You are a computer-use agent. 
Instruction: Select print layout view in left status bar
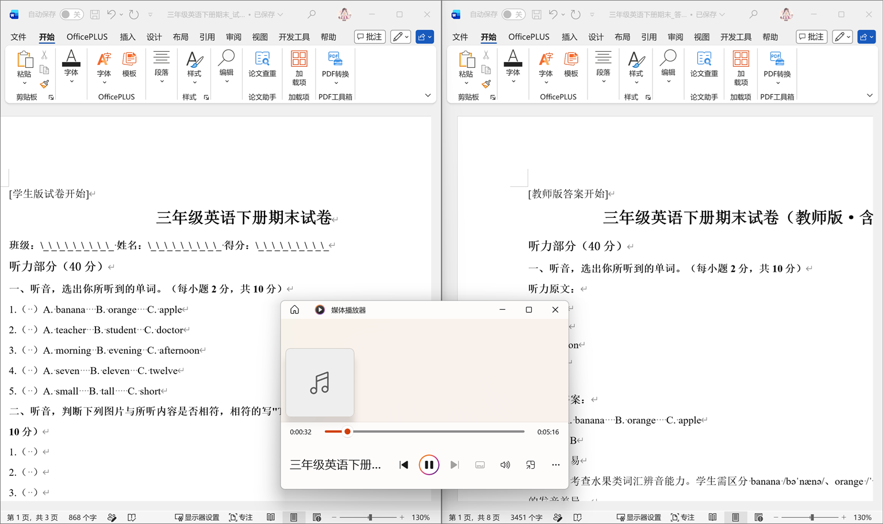tap(294, 517)
